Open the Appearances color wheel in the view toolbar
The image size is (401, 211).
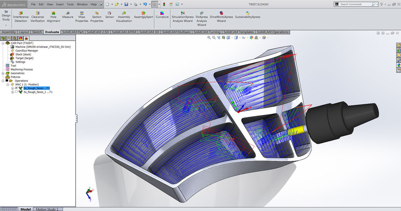[252, 38]
